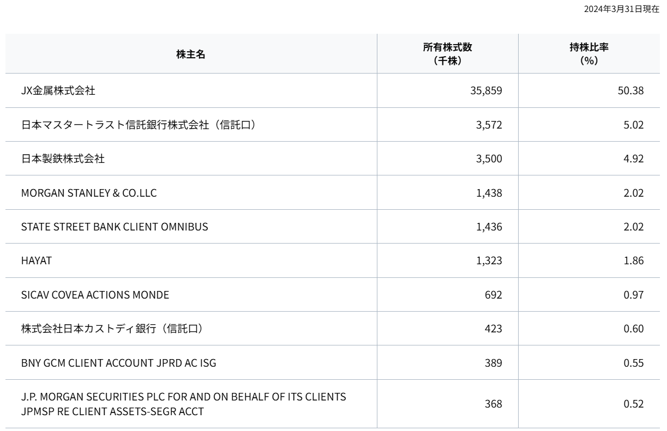667x431 pixels.
Task: Click the 株主名 column header
Action: (191, 54)
